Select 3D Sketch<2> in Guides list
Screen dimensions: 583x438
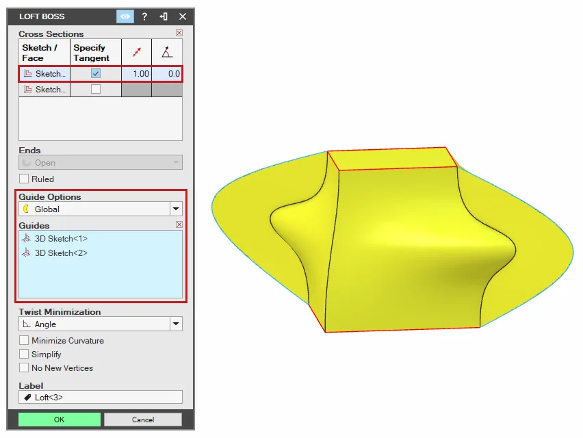tap(61, 253)
